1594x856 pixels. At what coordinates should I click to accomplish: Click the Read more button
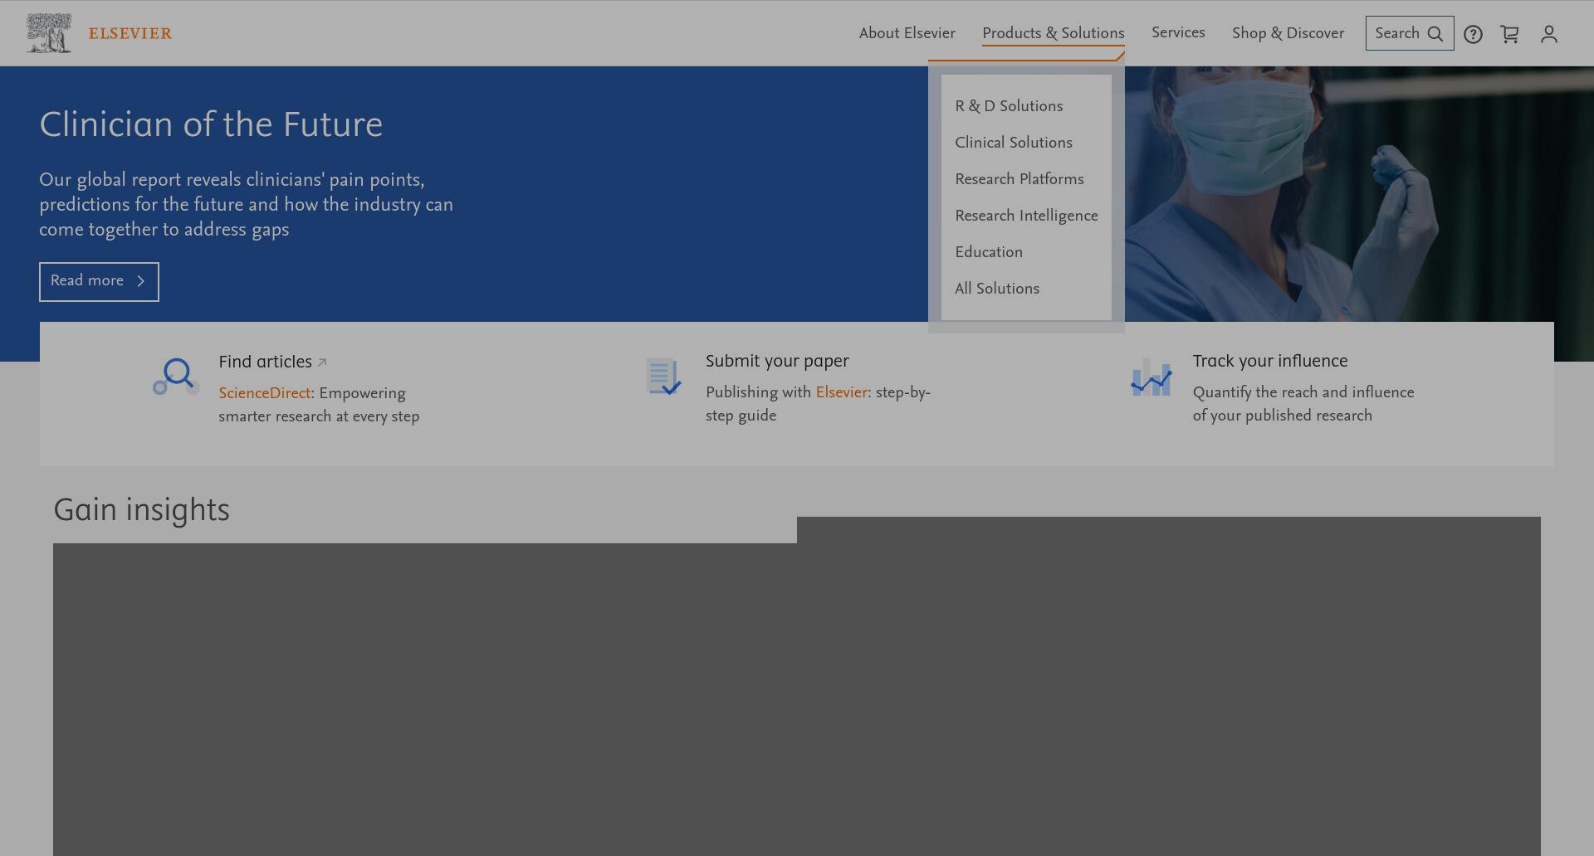[99, 282]
